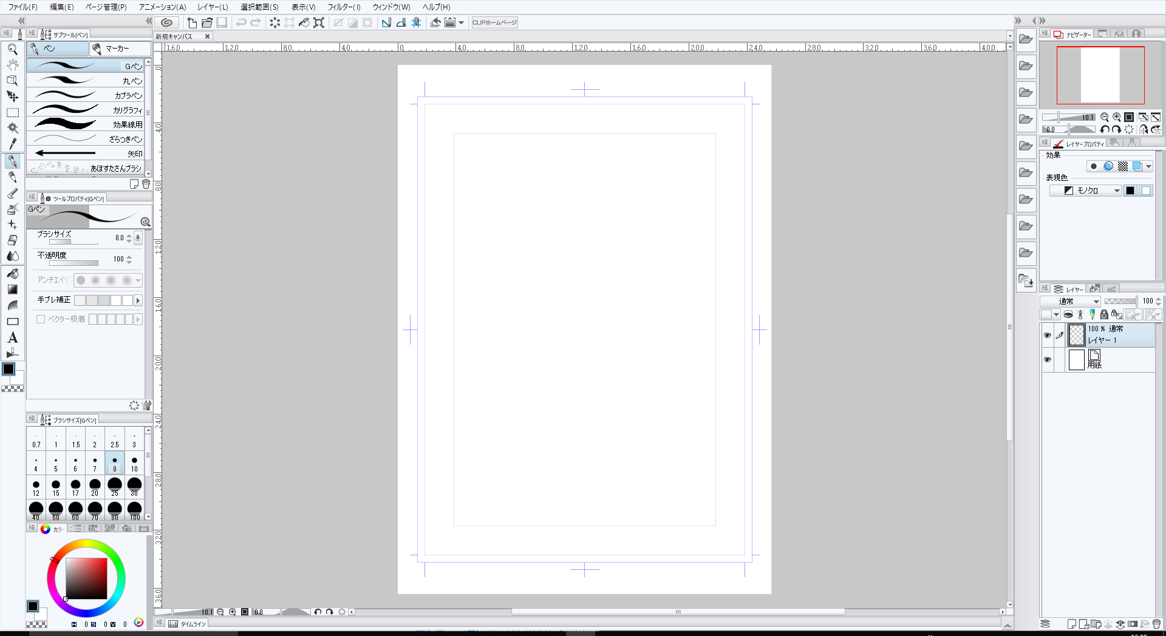This screenshot has width=1166, height=636.
Task: Select the Eraser tool in the toolbox
Action: [x=12, y=240]
